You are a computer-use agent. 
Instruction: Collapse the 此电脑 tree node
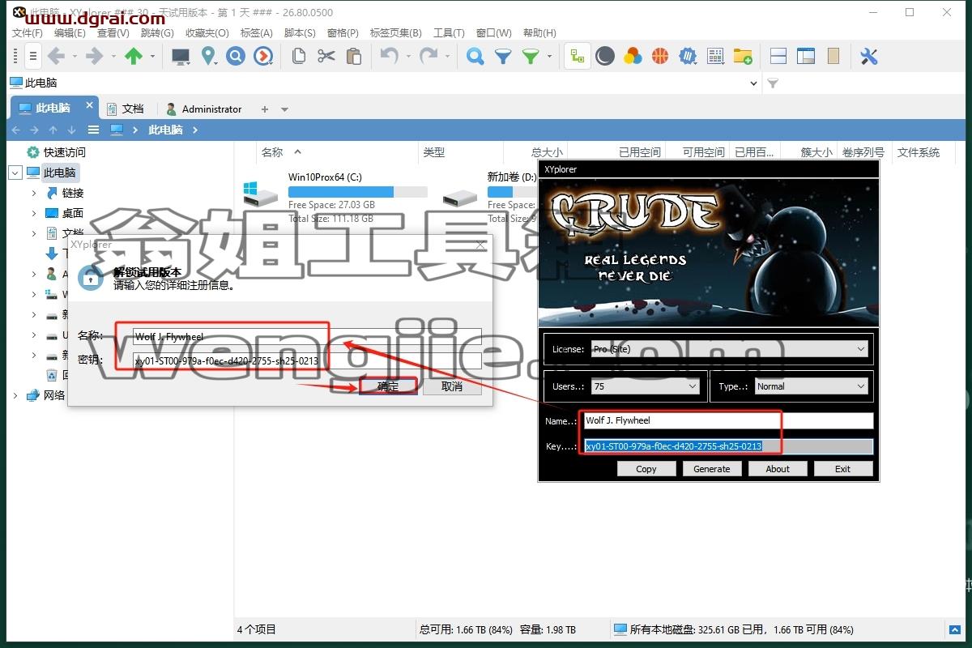point(15,173)
